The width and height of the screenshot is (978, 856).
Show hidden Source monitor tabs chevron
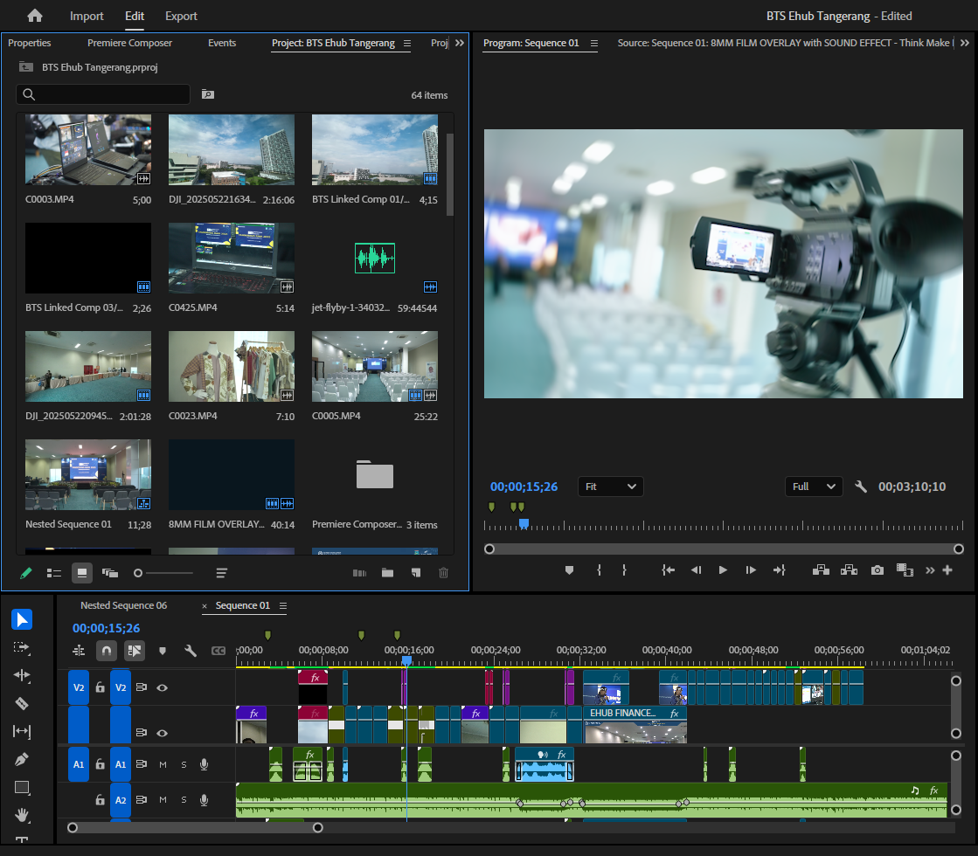tap(965, 43)
